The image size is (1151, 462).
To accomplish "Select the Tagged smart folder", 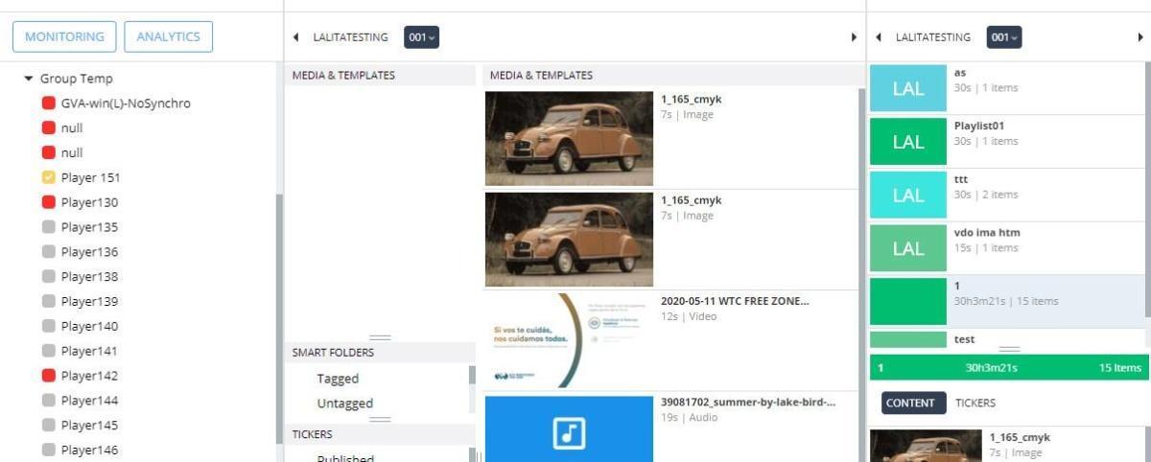I will click(338, 379).
